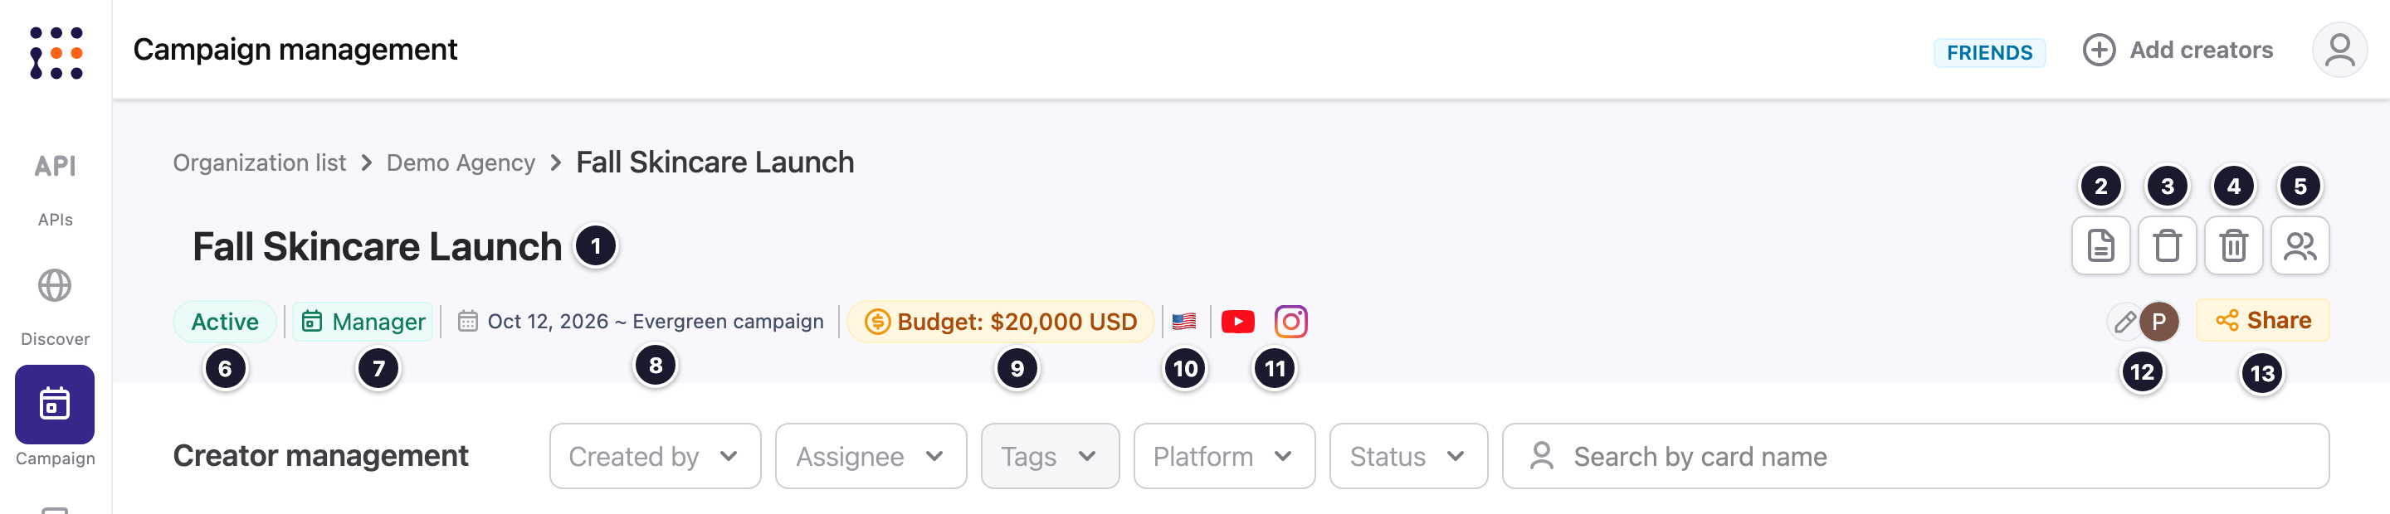The height and width of the screenshot is (514, 2390).
Task: Go to APIs in the sidebar
Action: [x=55, y=189]
